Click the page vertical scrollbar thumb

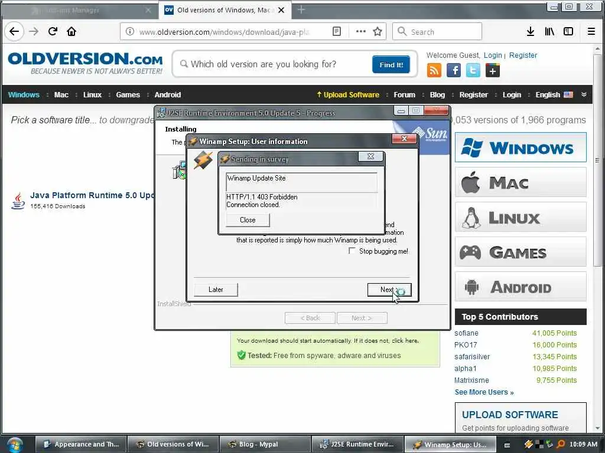coord(598,160)
